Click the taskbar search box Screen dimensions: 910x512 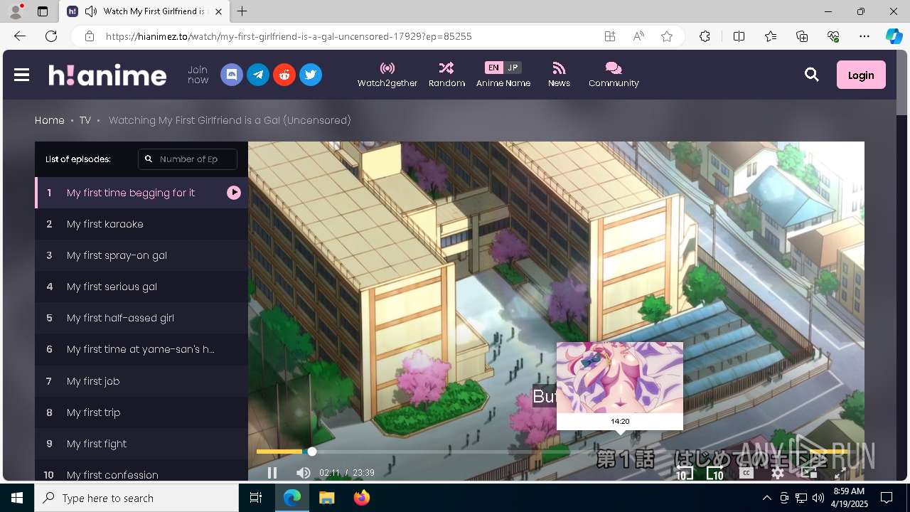[x=136, y=498]
